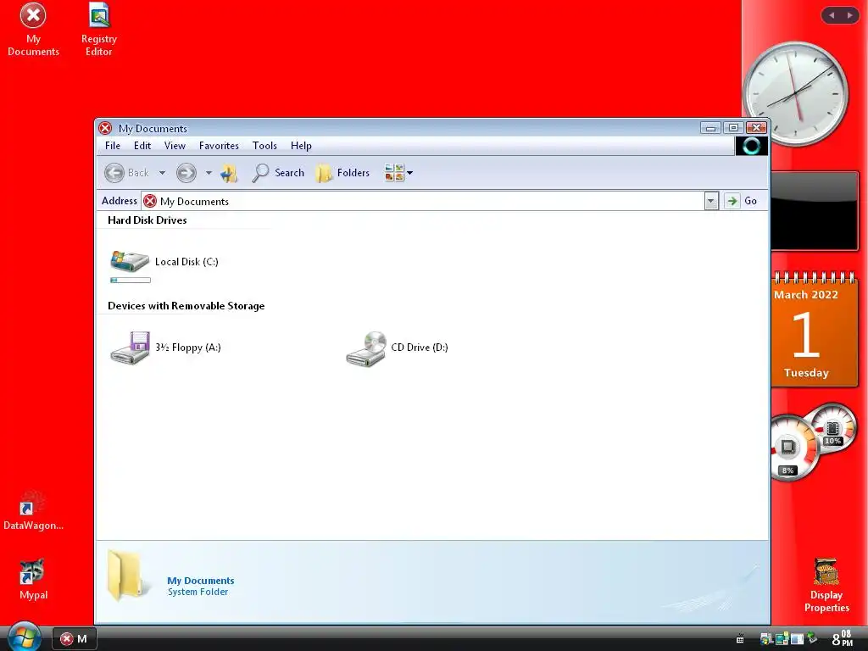The height and width of the screenshot is (651, 868).
Task: Open the Favorites menu
Action: [219, 146]
